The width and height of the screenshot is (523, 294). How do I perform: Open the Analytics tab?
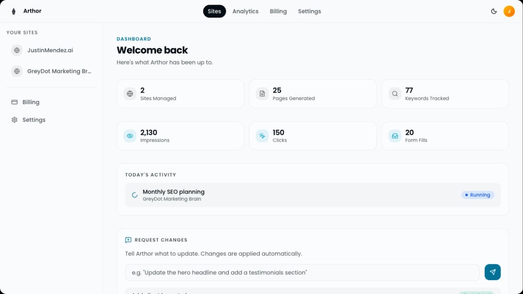point(246,11)
